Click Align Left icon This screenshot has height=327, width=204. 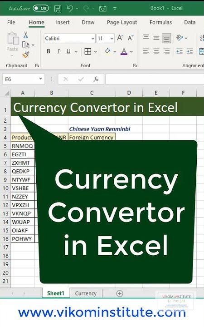[x=146, y=51]
